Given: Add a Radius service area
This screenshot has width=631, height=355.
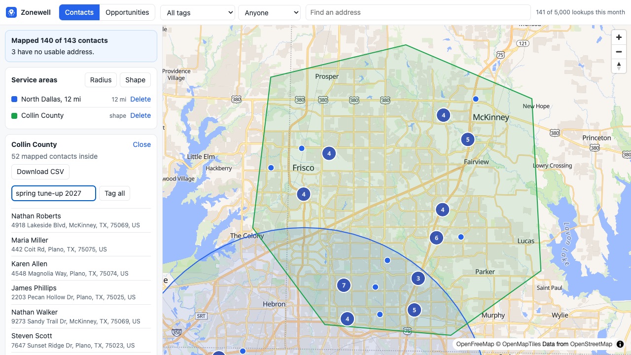Looking at the screenshot, I should point(101,80).
